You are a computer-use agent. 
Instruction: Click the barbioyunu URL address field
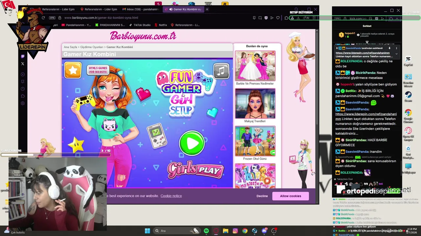click(101, 18)
